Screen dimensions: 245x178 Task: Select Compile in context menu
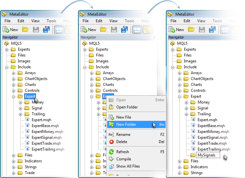(136, 159)
